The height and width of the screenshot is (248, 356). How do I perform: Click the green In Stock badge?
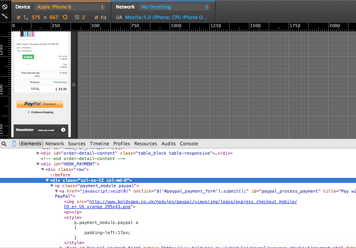28,57
